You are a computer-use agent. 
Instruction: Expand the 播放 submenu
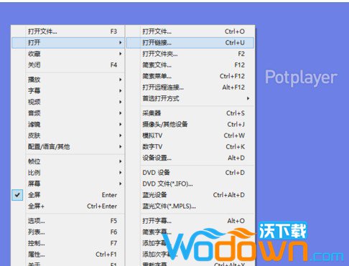(x=68, y=80)
